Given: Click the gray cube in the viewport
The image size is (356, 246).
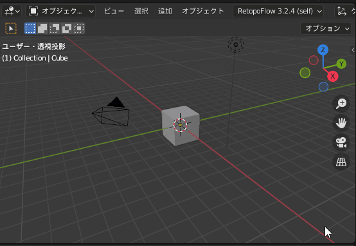Looking at the screenshot, I should coord(181,126).
